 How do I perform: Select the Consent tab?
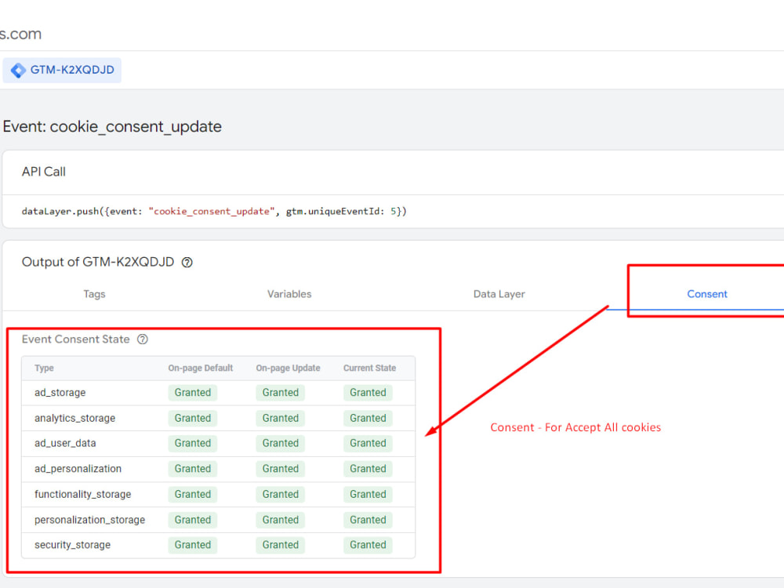click(707, 294)
